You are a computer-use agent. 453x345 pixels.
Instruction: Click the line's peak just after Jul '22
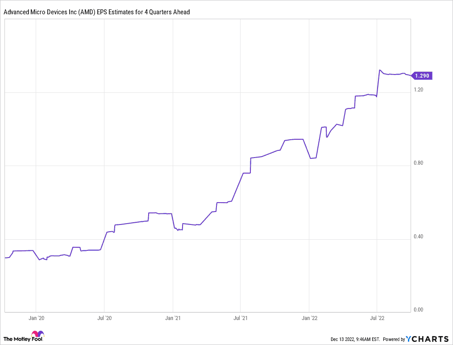(380, 70)
